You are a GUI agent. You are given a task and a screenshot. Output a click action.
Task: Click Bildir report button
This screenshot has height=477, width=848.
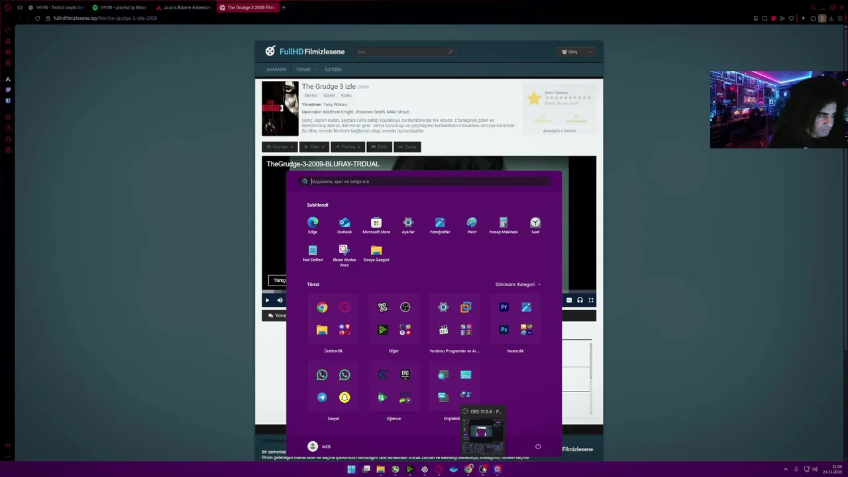(x=379, y=147)
